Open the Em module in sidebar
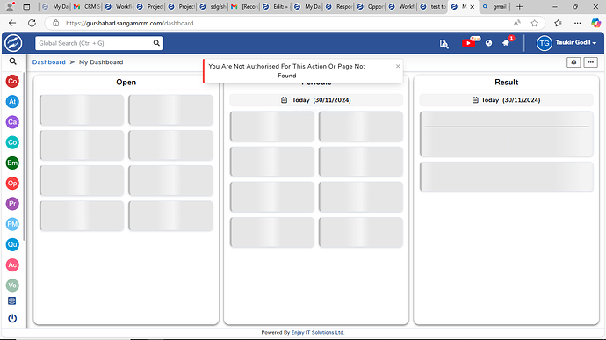This screenshot has height=340, width=606. pyautogui.click(x=12, y=163)
